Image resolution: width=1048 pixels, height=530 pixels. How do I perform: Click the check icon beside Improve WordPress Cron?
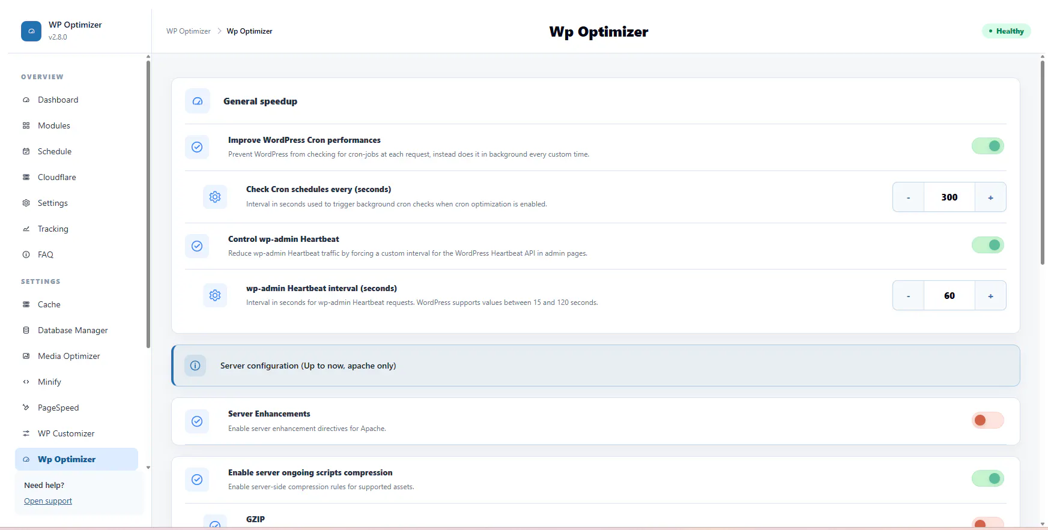[x=197, y=147]
